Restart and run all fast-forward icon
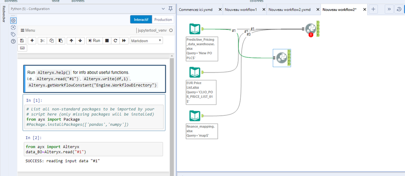Screen dimensions: 405x176 [x=124, y=40]
